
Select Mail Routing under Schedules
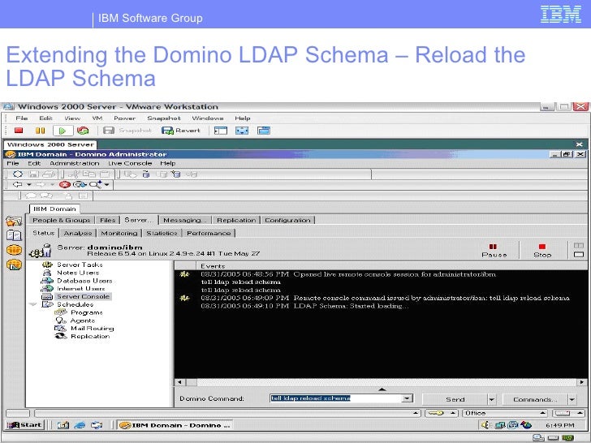point(92,328)
